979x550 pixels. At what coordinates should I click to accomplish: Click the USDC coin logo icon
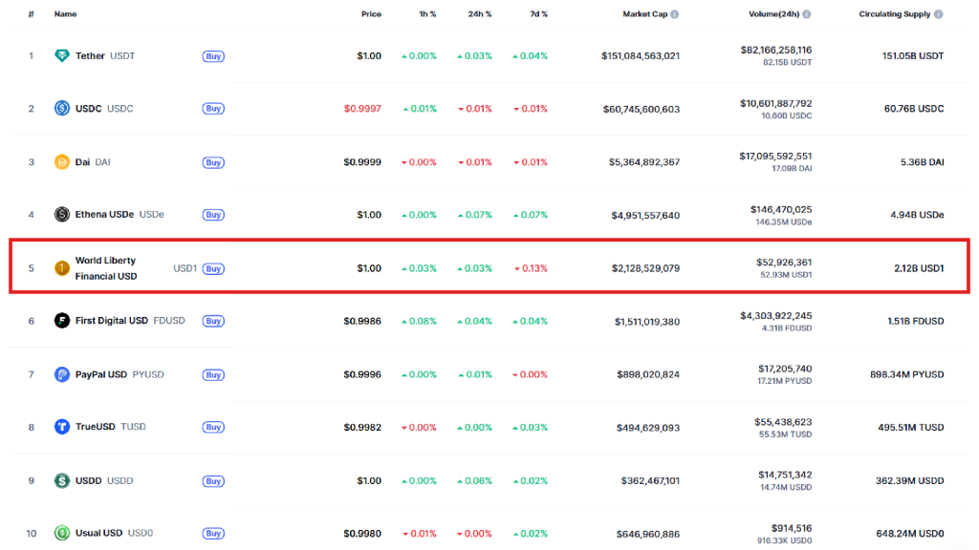coord(62,108)
